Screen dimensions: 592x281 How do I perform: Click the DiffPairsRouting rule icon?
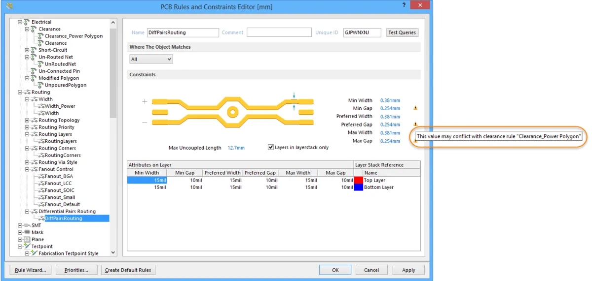coord(40,218)
